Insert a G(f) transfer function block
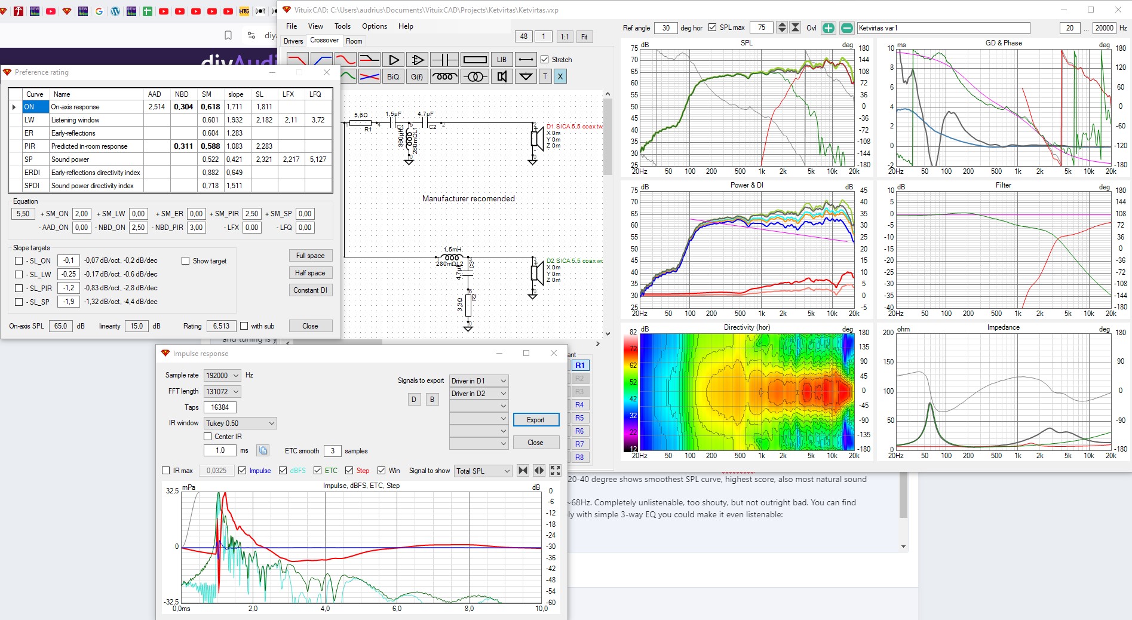This screenshot has width=1132, height=620. click(417, 76)
